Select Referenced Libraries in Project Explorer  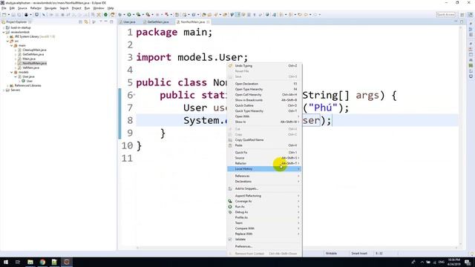(27, 85)
